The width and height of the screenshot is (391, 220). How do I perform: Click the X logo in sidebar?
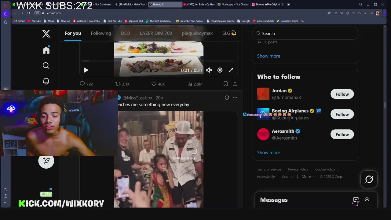coord(46,34)
